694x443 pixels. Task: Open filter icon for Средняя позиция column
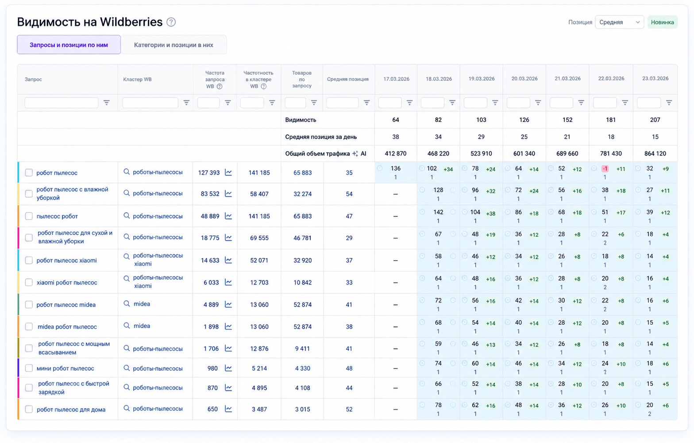coord(366,102)
